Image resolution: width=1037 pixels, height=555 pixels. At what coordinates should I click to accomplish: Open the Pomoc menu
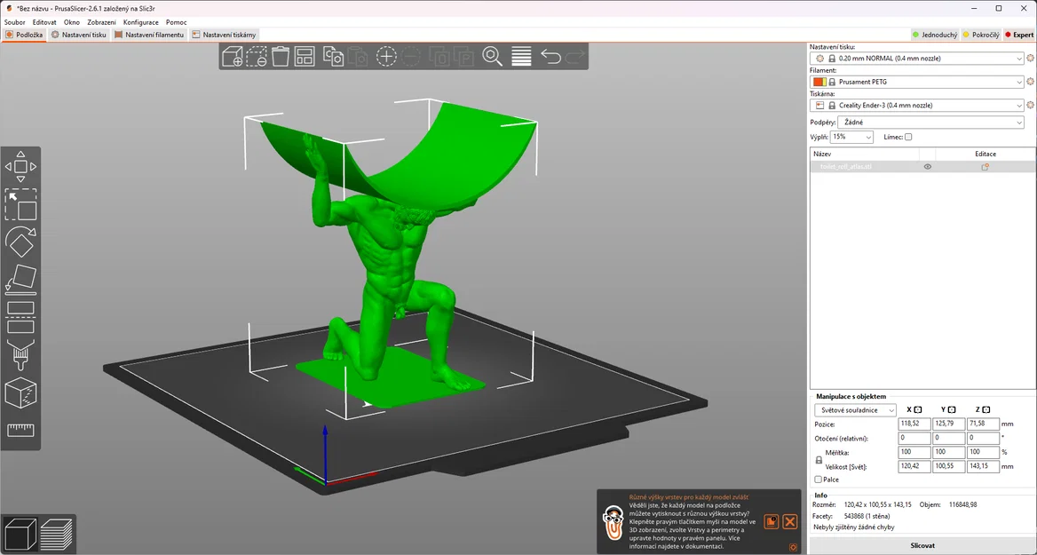[x=176, y=22]
